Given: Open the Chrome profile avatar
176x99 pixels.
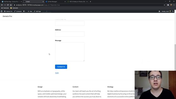Looking at the screenshot, I should pos(171,5).
